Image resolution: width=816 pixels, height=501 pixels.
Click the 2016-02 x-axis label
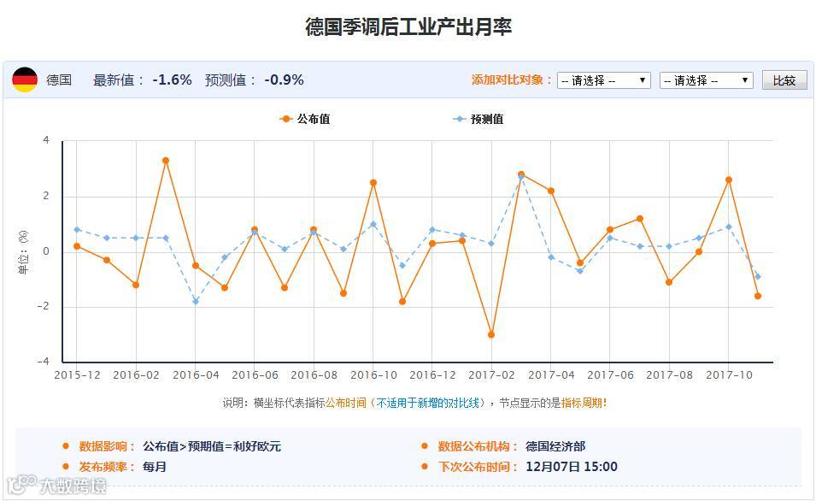point(136,375)
